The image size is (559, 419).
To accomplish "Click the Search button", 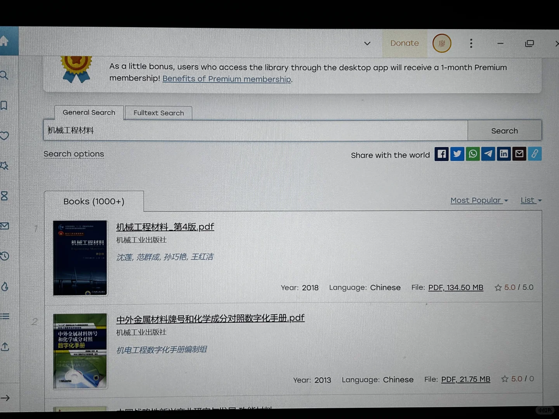I will 504,131.
